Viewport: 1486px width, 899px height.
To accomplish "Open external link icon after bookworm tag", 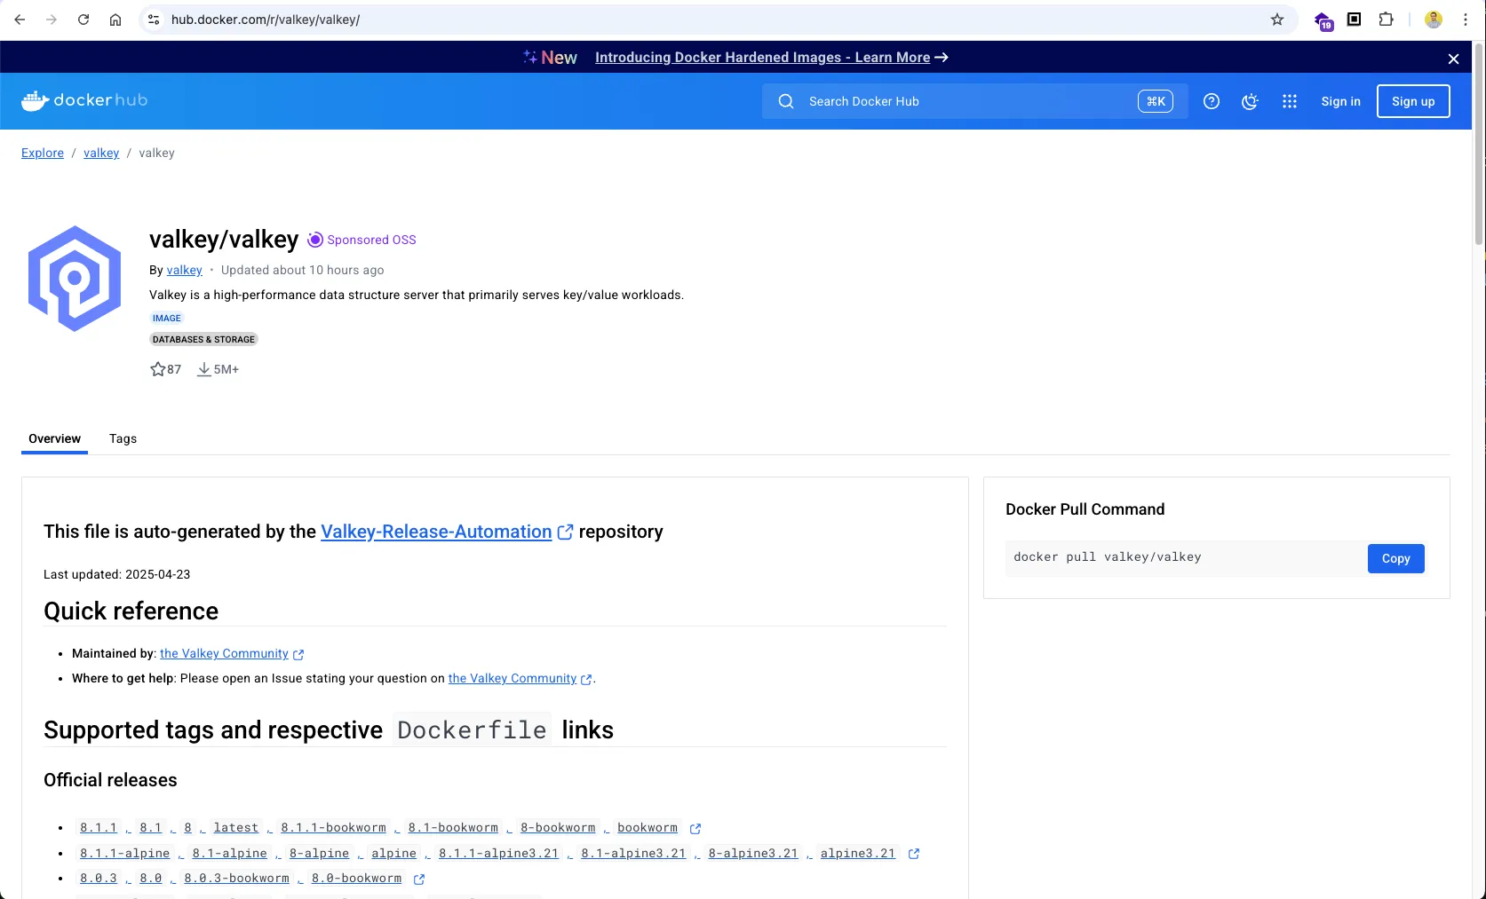I will pos(695,829).
